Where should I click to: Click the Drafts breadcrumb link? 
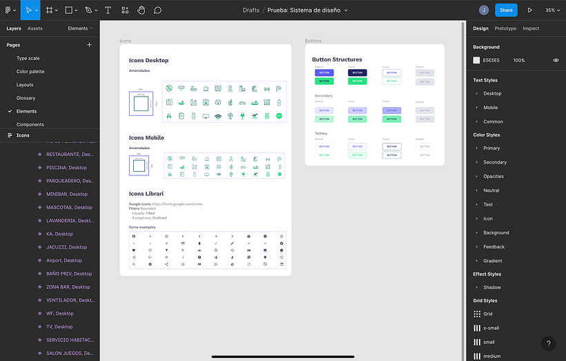click(x=251, y=10)
